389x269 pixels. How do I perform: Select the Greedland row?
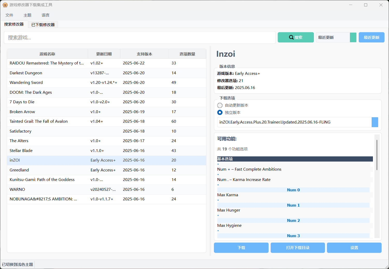[x=107, y=170]
